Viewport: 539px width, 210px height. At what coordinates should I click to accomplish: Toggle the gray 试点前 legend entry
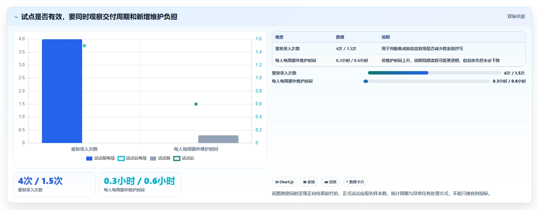(160, 158)
